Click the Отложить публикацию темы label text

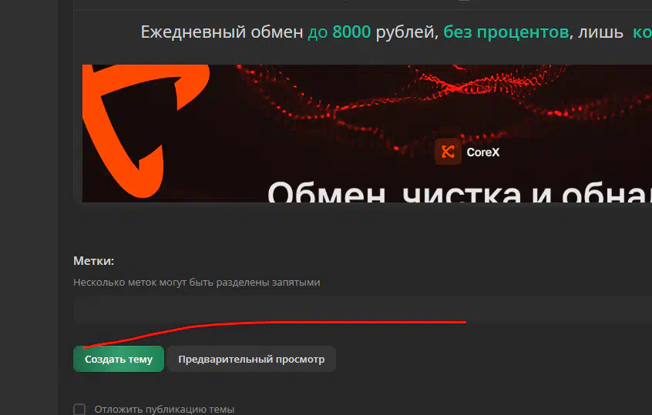[164, 409]
